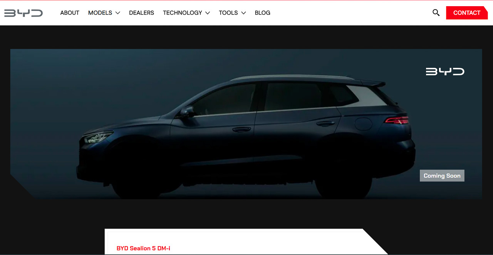Click the white BYD logo on banner
Image resolution: width=493 pixels, height=255 pixels.
[445, 72]
